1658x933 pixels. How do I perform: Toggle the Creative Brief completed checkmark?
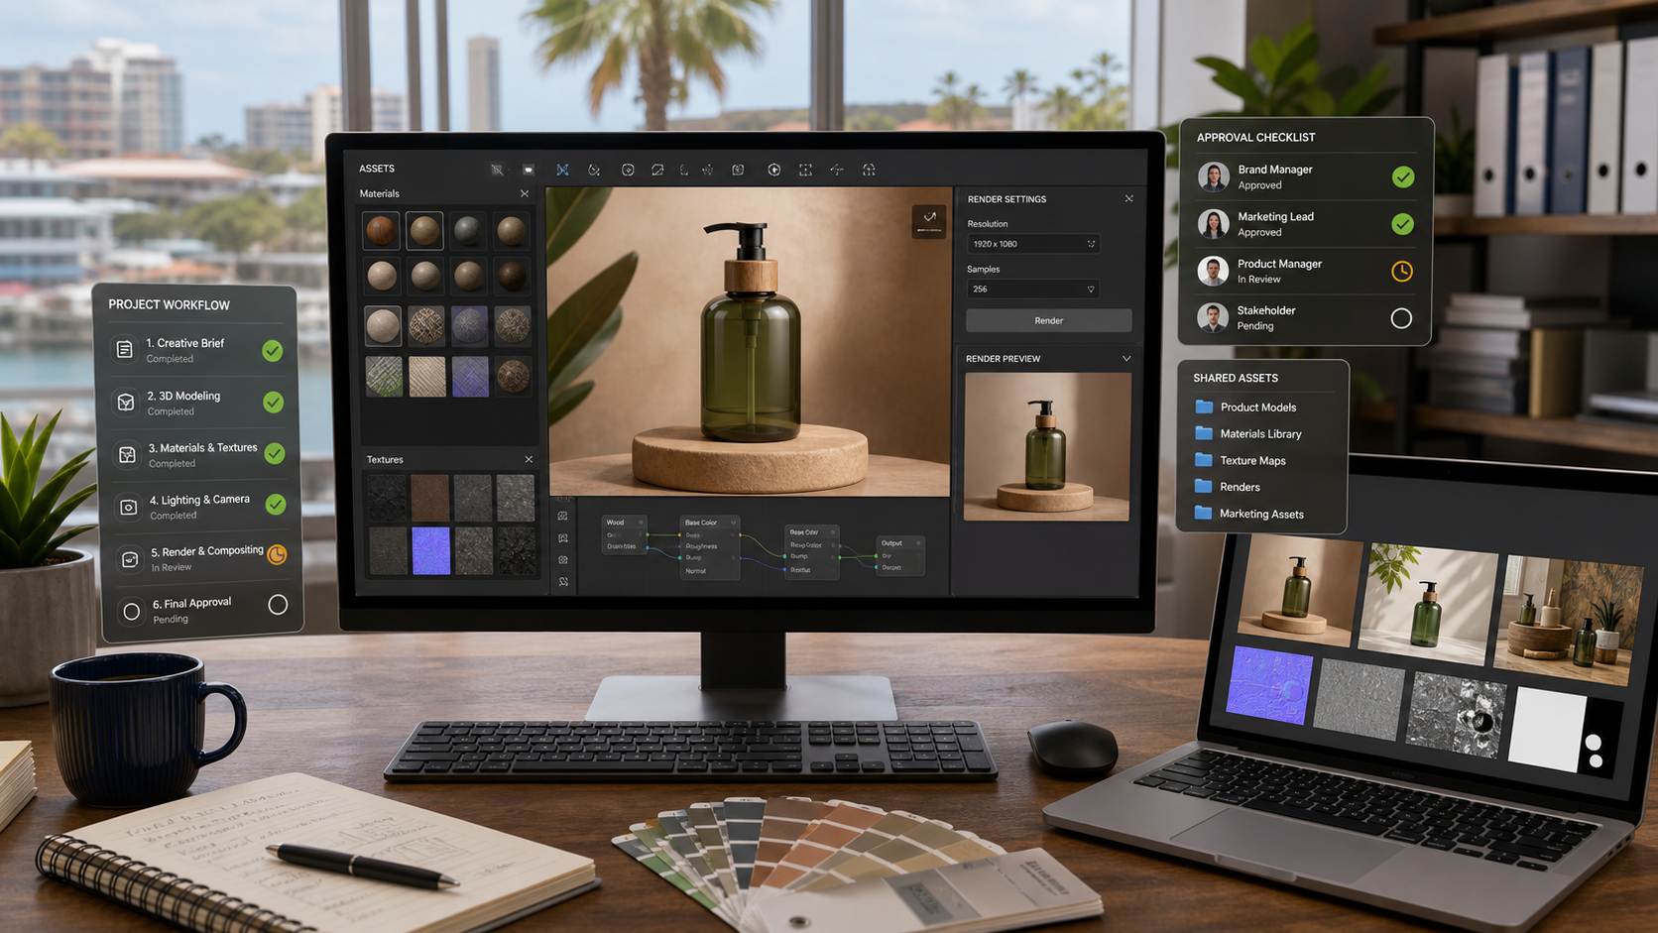point(272,350)
